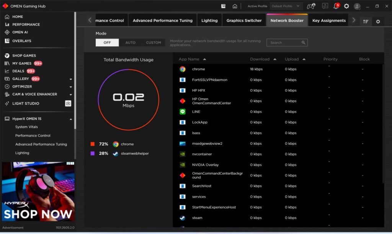Sort by Upload column arrow
Viewport: 392px width, 234px height.
[304, 59]
